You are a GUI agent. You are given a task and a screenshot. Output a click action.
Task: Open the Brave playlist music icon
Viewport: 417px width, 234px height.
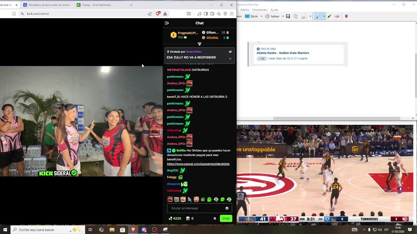click(x=199, y=14)
